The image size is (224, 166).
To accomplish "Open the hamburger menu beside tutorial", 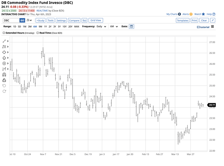I will 212,27.
